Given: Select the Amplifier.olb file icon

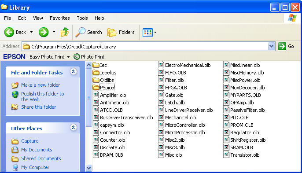Looking at the screenshot, I should (96, 95).
